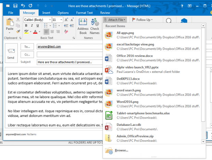Image resolution: width=212 pixels, height=160 pixels.
Task: Click the Cc recipients field
Action: pos(70,55)
